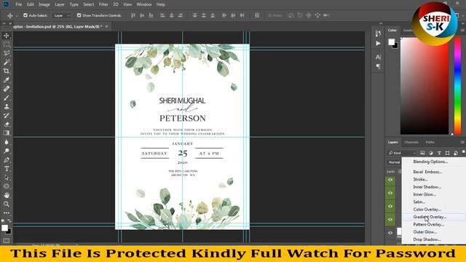Open the collapsed Paragraph panel icon
Screen dimensions: 466x262
(x=378, y=66)
